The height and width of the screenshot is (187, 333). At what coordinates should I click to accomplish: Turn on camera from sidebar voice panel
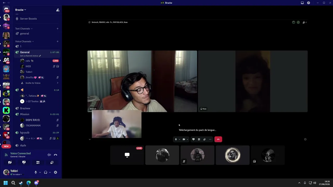pyautogui.click(x=10, y=162)
